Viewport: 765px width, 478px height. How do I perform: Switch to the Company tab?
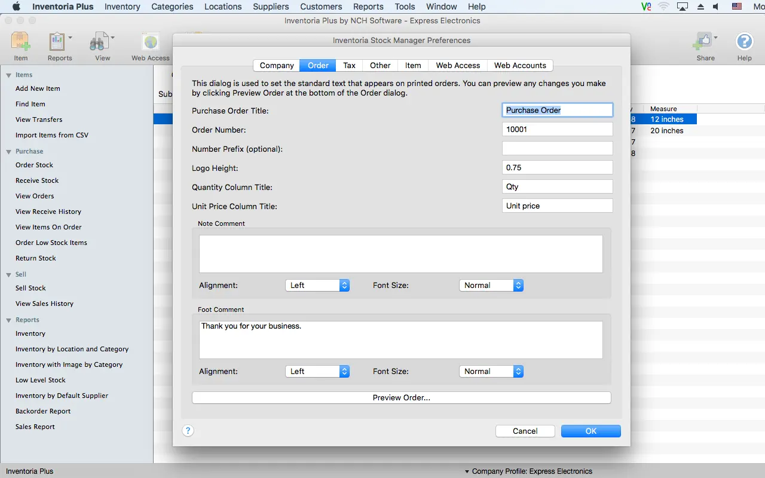(x=277, y=66)
